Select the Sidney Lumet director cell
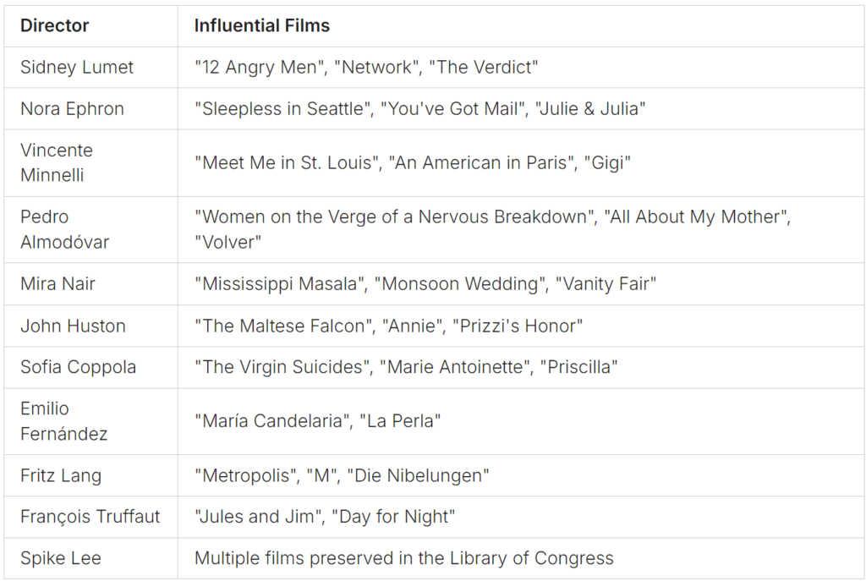 [x=90, y=68]
